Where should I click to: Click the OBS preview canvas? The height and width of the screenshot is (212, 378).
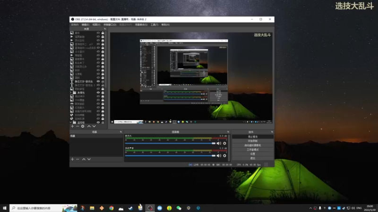(191, 78)
